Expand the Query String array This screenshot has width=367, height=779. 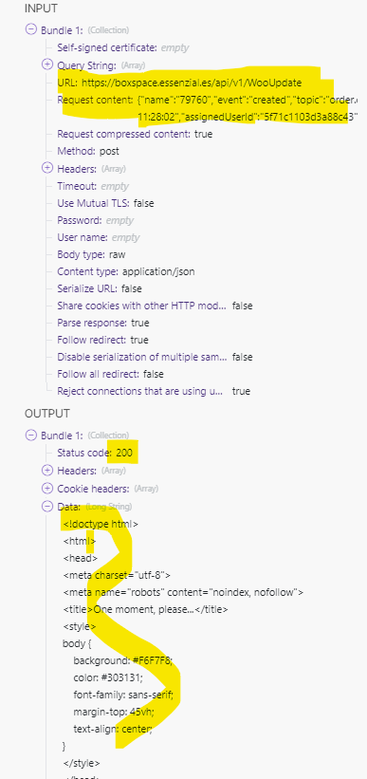tap(47, 65)
